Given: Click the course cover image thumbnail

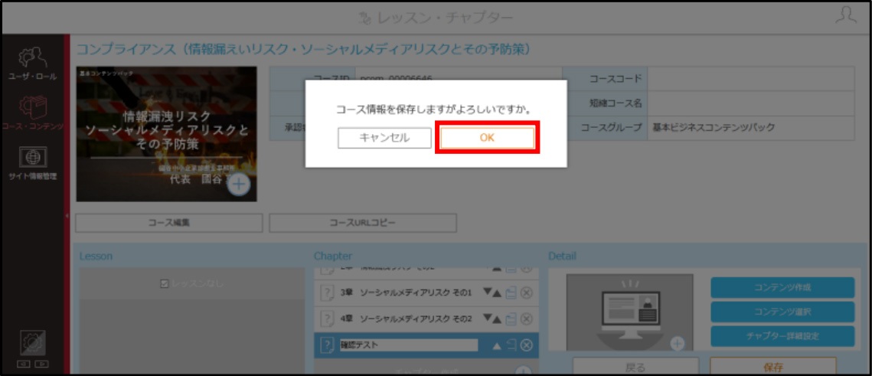Looking at the screenshot, I should [166, 134].
